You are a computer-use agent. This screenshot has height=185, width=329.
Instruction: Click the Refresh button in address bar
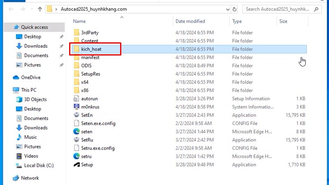(234, 9)
